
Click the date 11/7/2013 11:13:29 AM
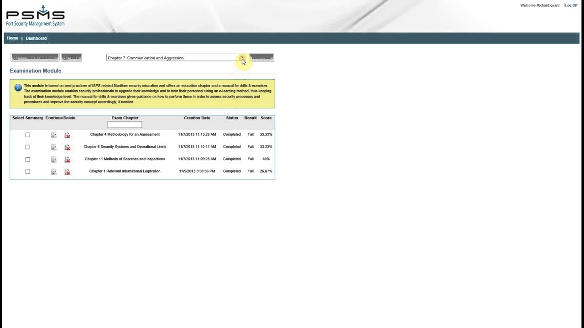click(197, 134)
